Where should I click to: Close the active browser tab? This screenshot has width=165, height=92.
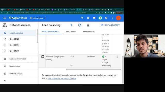point(81,10)
